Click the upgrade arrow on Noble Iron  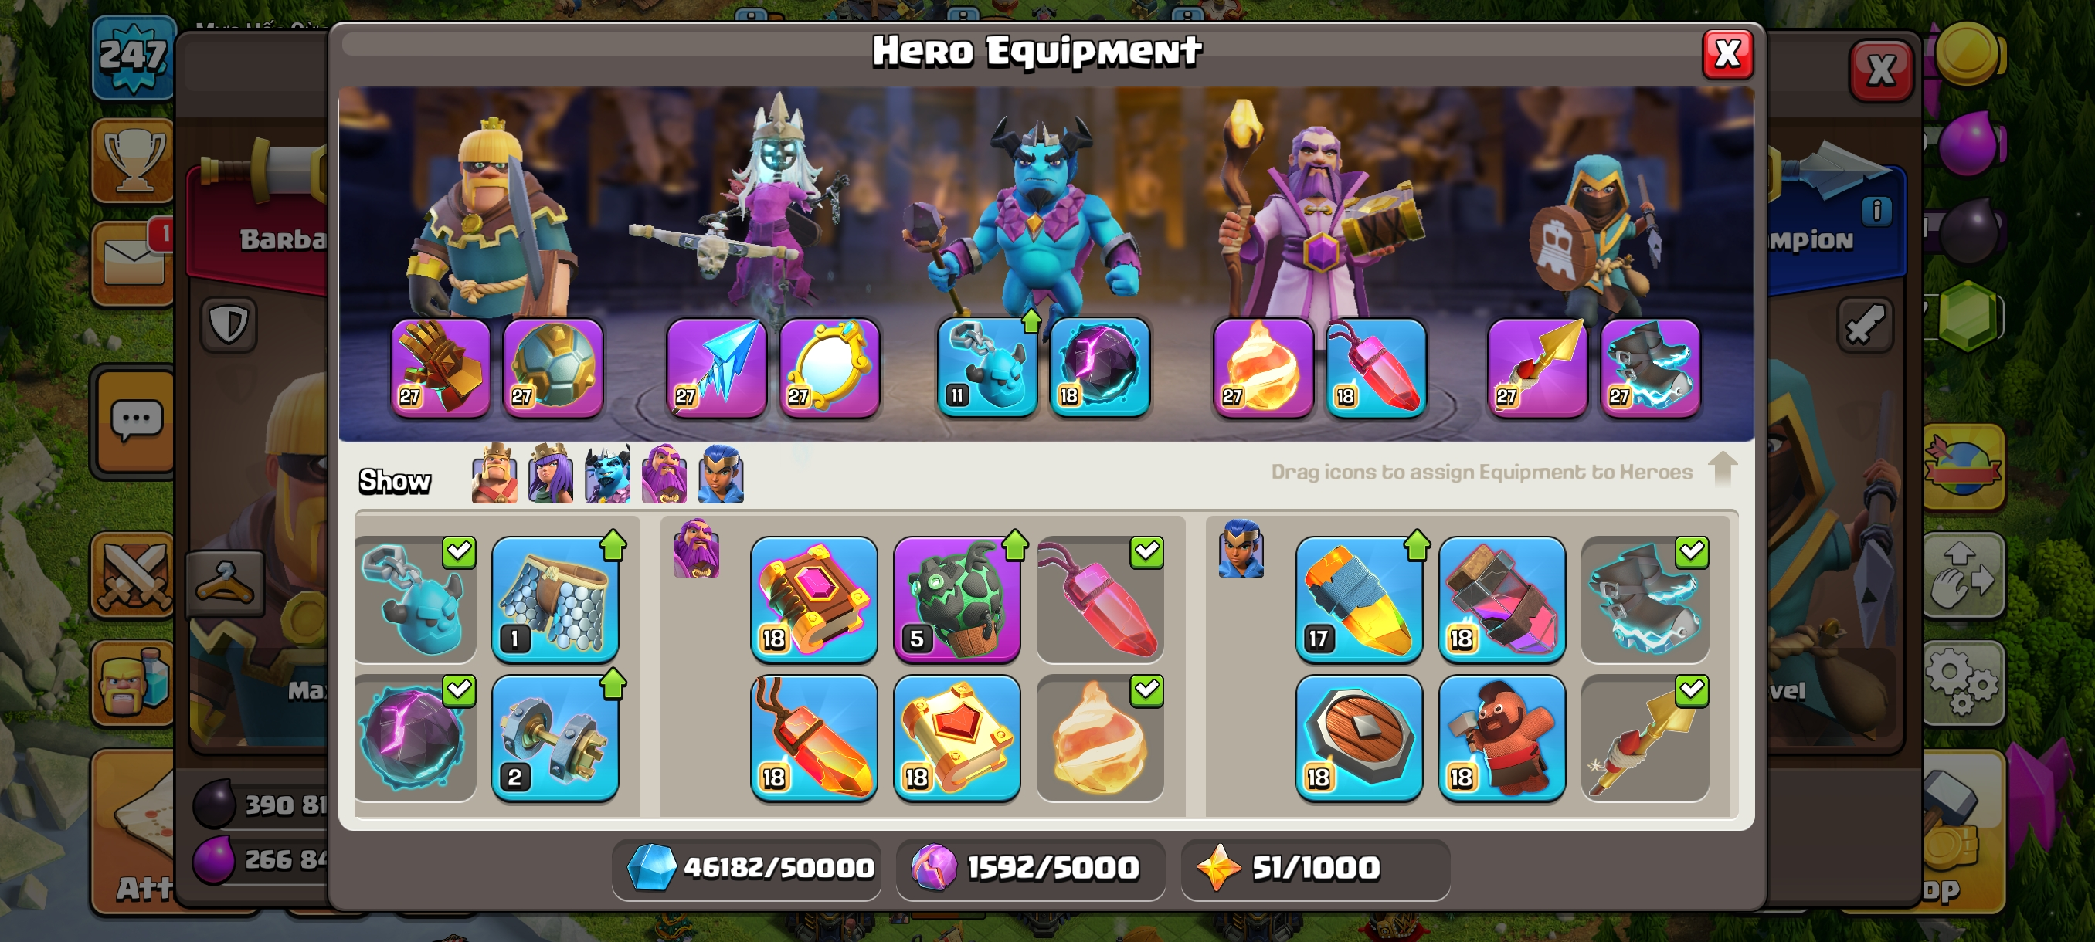(613, 684)
